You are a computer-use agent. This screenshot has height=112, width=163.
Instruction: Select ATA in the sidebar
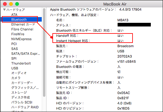[14, 15]
